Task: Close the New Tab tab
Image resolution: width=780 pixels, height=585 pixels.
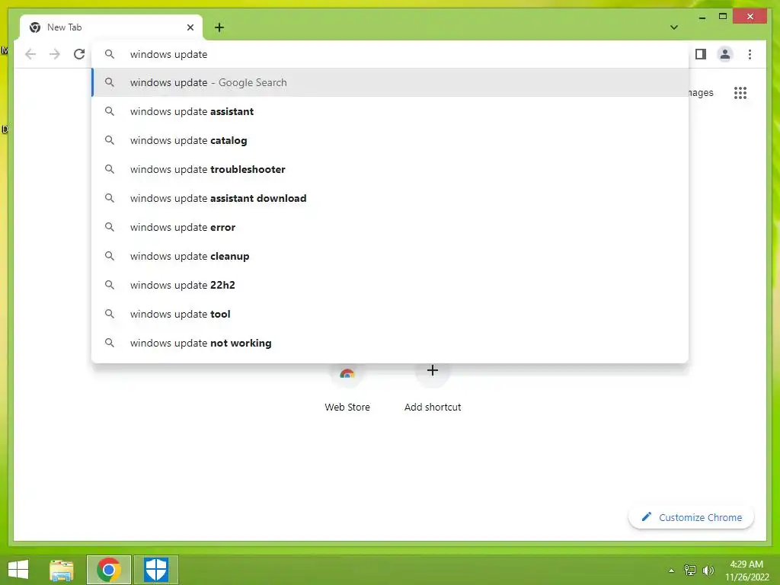Action: [x=190, y=27]
